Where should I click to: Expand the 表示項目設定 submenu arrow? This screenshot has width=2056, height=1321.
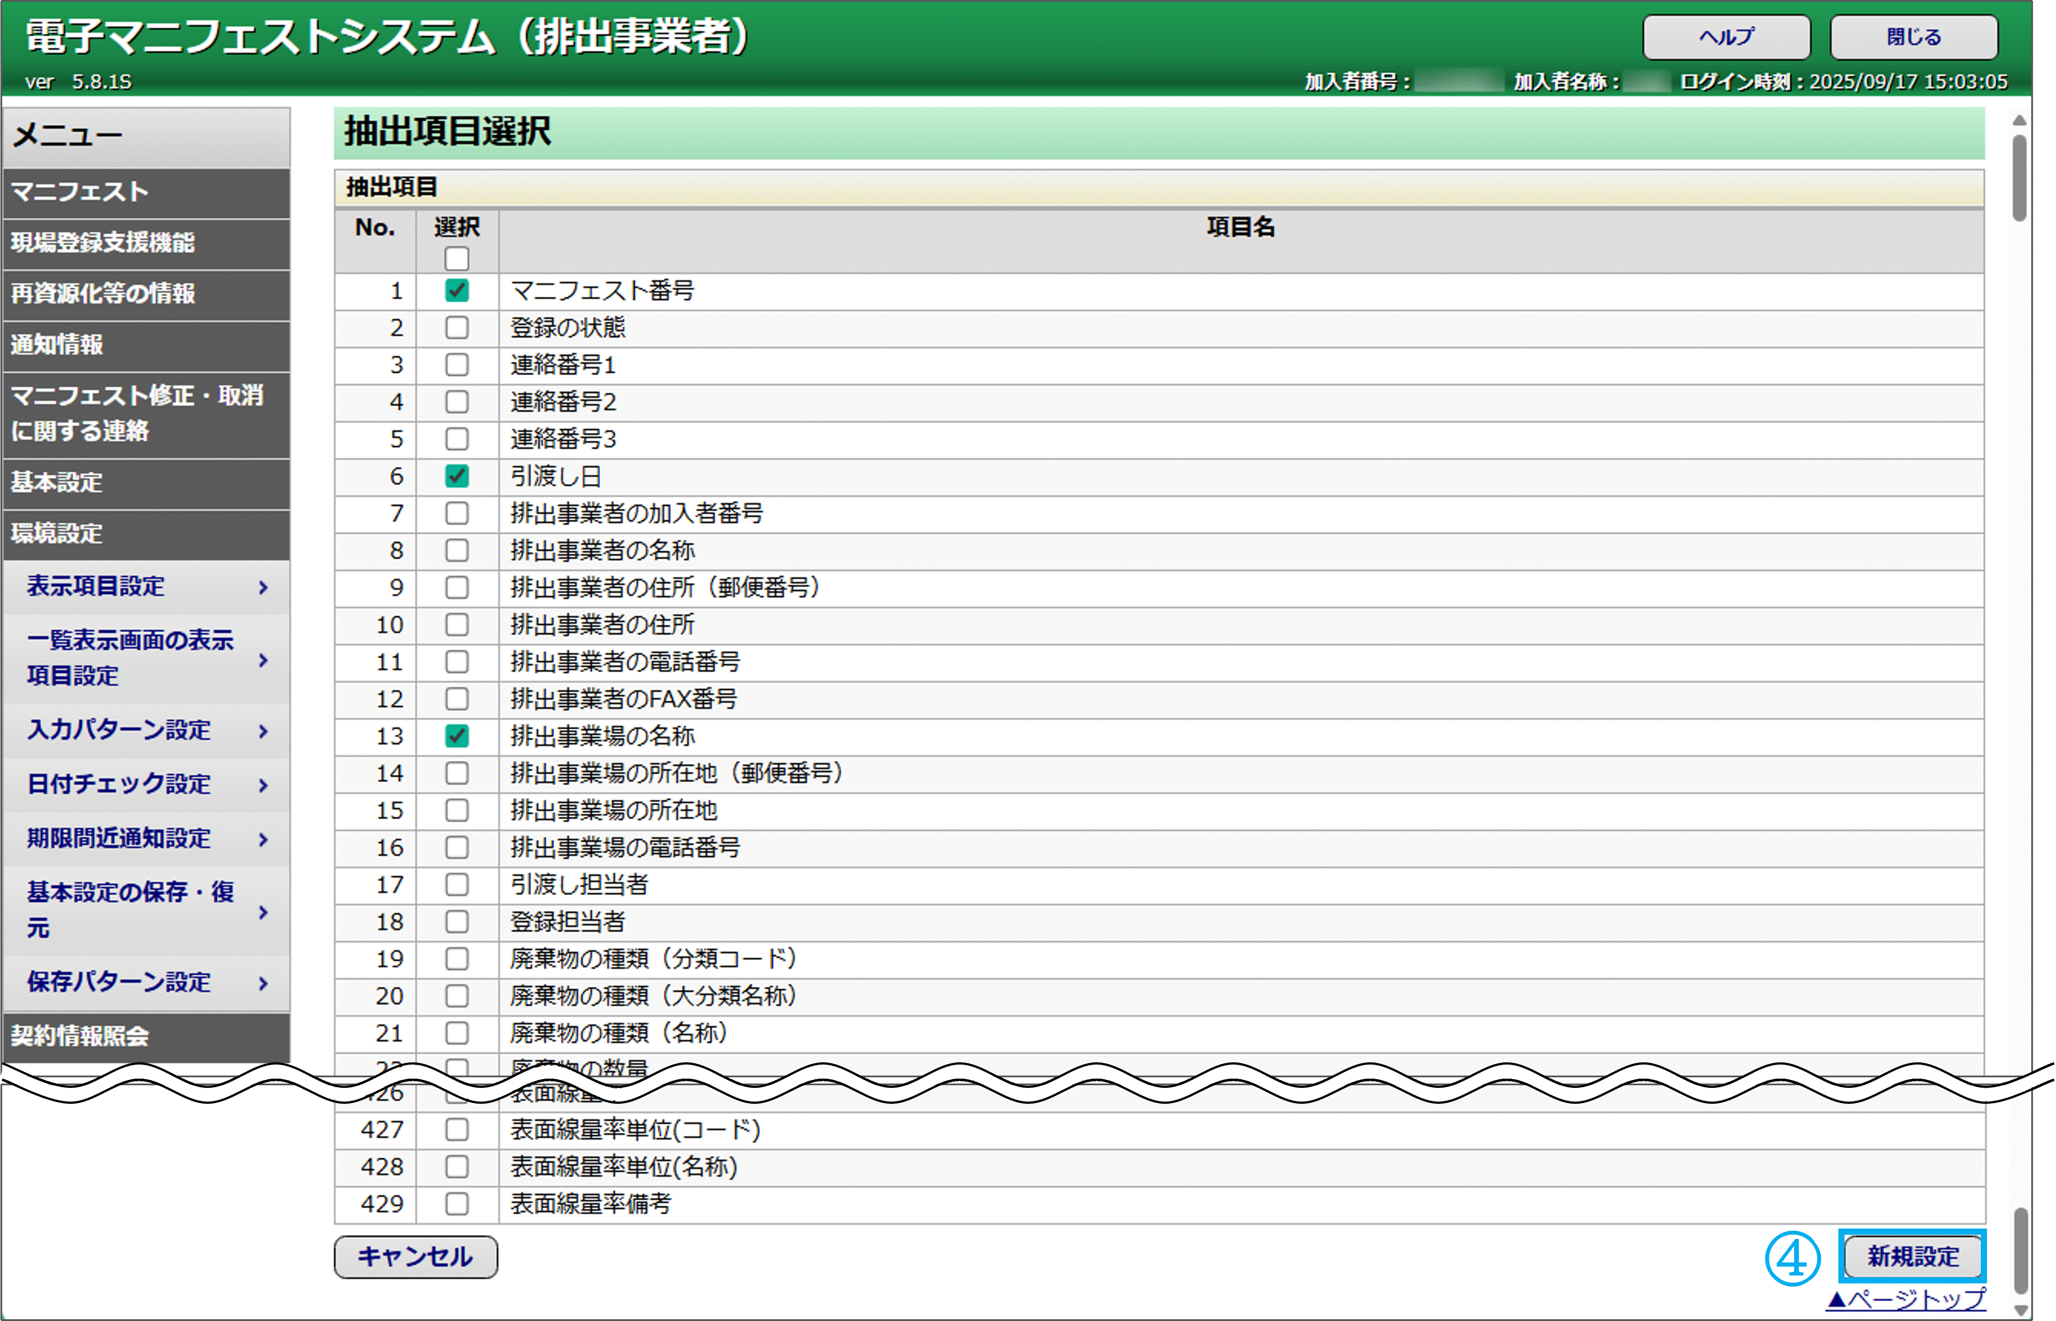(x=263, y=588)
